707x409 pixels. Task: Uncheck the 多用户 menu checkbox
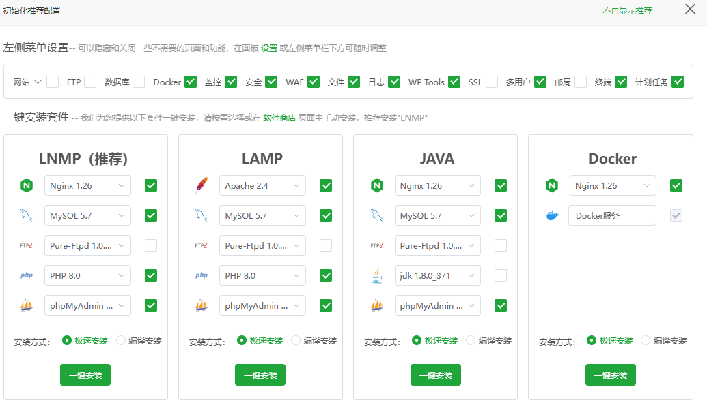(540, 82)
